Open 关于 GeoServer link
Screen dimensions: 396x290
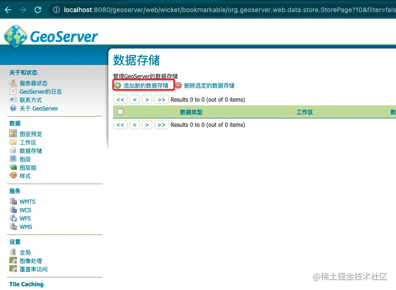coord(39,109)
